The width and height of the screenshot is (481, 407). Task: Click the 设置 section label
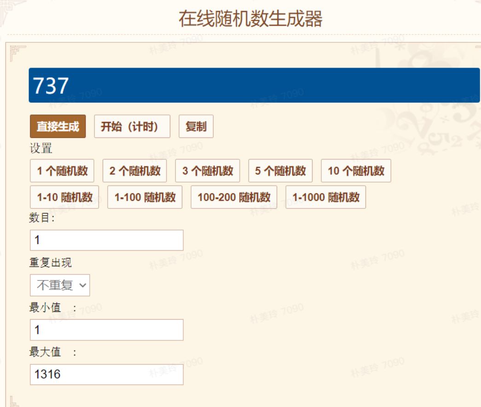click(41, 149)
